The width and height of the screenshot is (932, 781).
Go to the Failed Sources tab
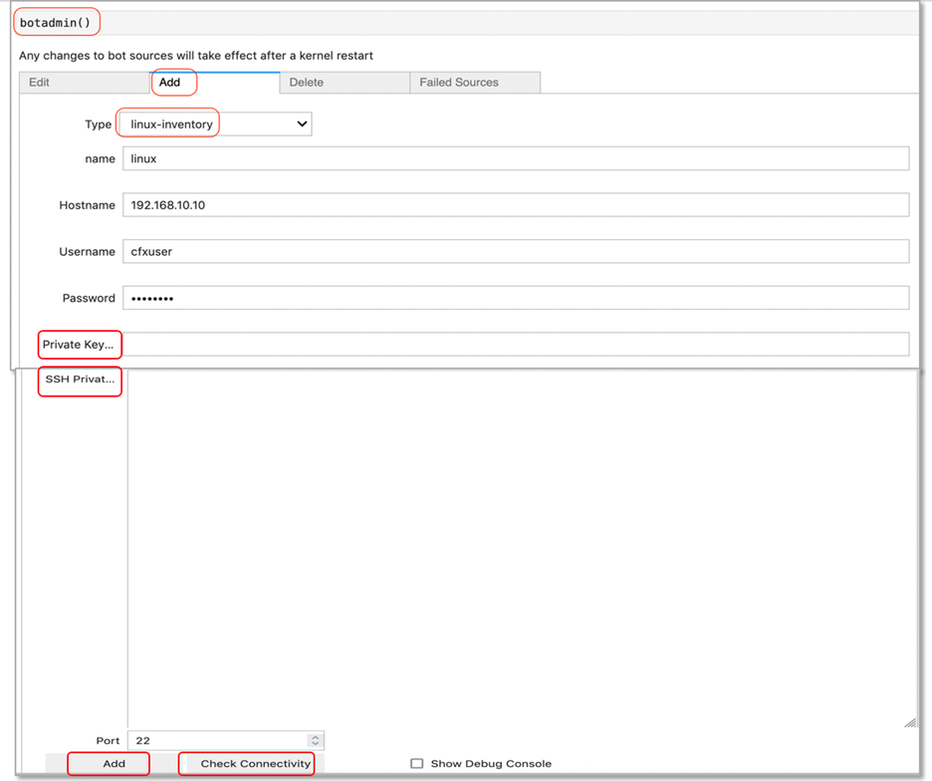tap(459, 83)
